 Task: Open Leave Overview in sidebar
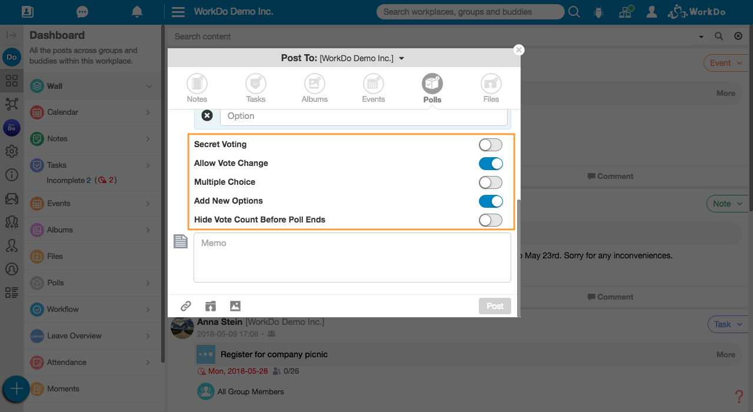click(94, 336)
